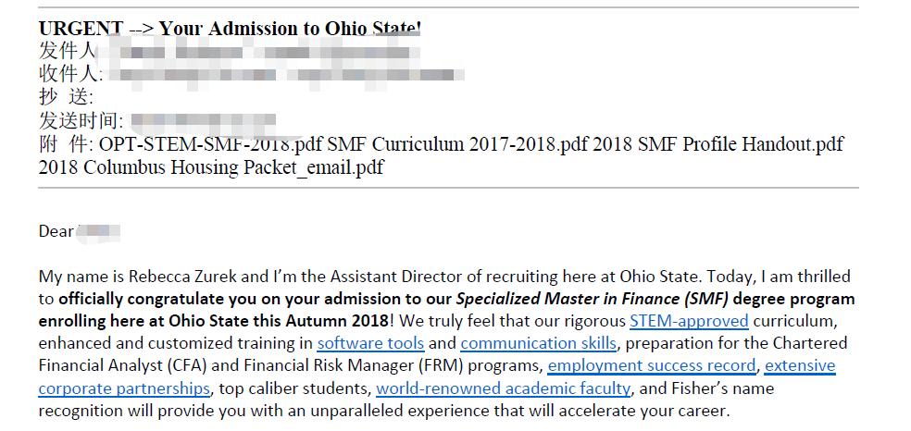Open employment success record link
This screenshot has height=431, width=911.
tap(652, 366)
